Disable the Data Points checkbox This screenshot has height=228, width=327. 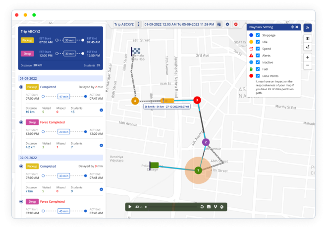(x=258, y=75)
